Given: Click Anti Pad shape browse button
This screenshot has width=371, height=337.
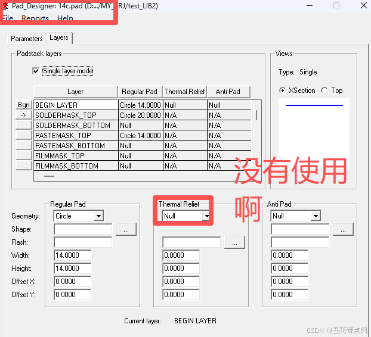Looking at the screenshot, I should click(343, 229).
